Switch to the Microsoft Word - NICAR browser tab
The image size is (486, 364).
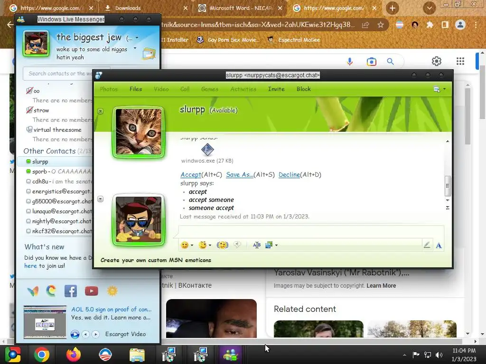click(x=241, y=8)
